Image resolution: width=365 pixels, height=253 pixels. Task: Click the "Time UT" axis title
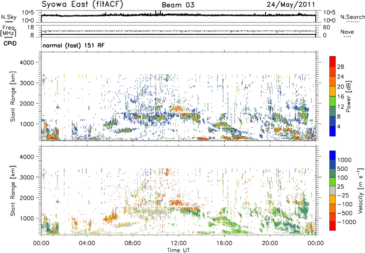pos(178,250)
